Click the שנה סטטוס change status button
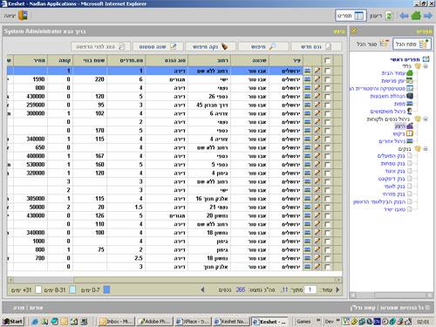The image size is (436, 327). (158, 46)
